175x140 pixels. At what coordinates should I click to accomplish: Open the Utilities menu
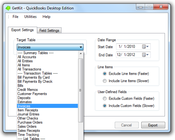[x=30, y=17]
